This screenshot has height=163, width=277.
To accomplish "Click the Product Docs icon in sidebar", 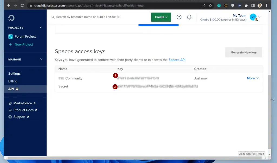I will coord(10,110).
